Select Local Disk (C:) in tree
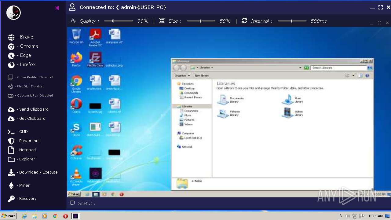This screenshot has height=220, width=391. (191, 138)
